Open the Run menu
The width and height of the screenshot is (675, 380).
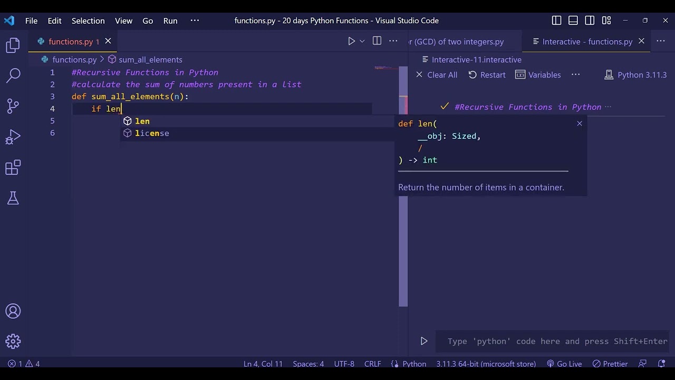point(170,21)
